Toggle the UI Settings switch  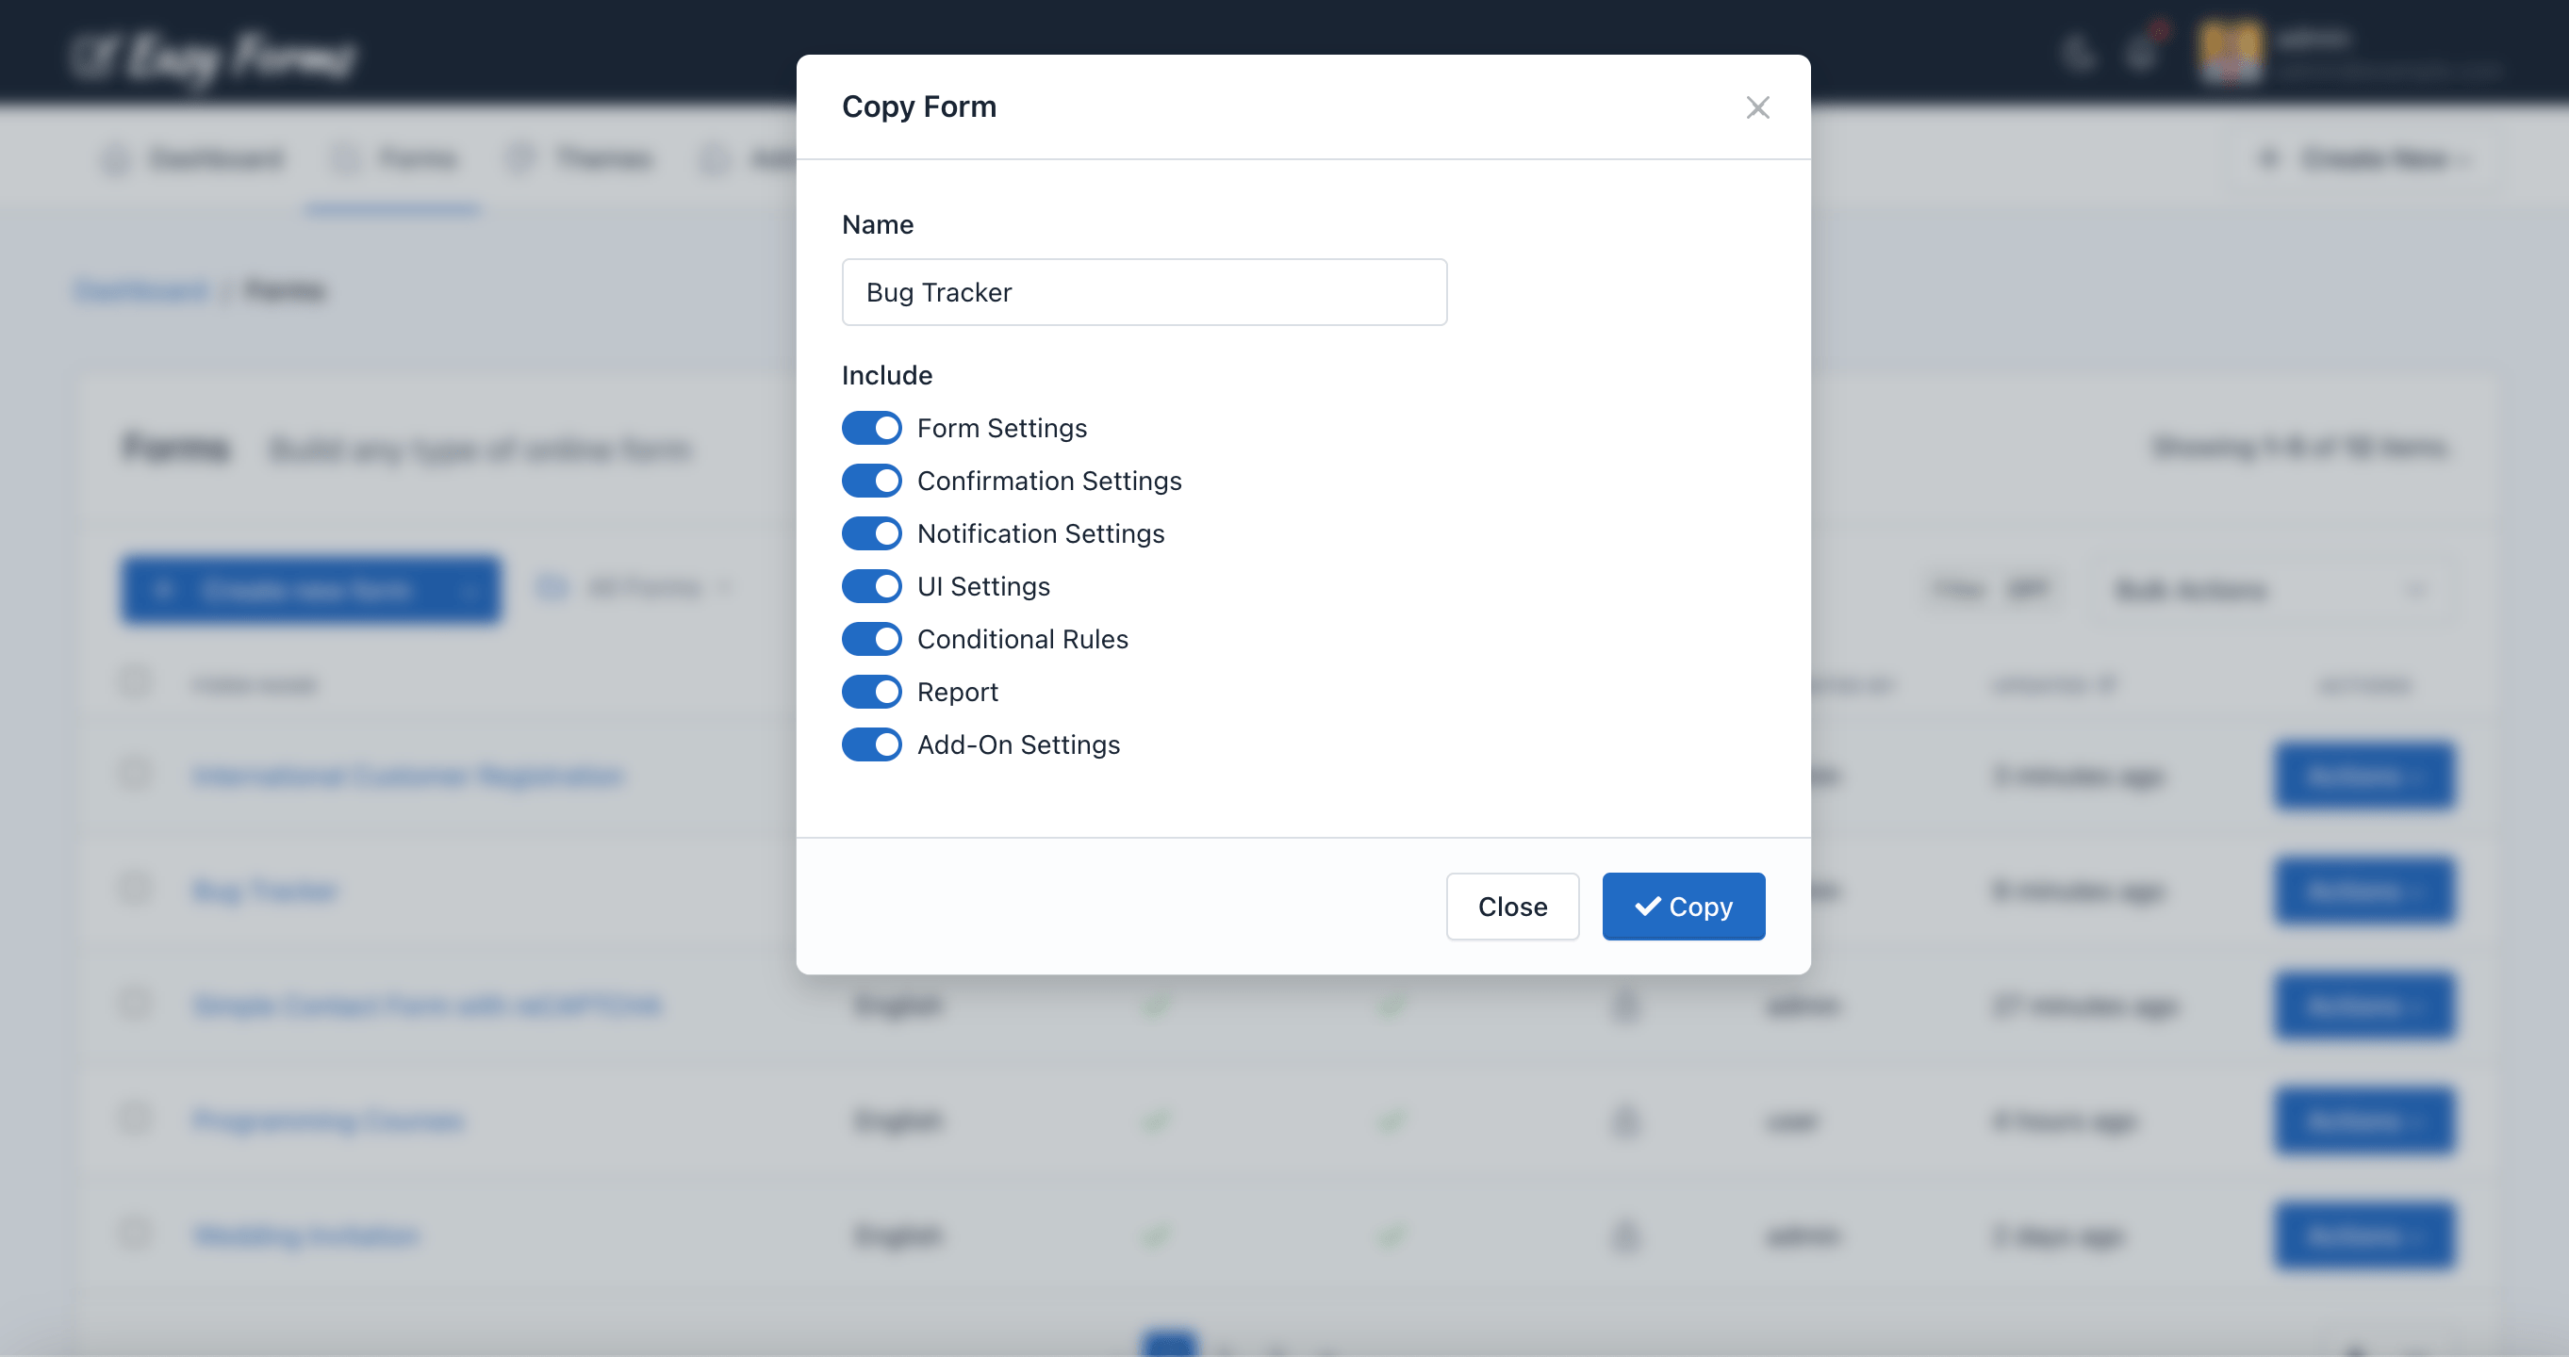(870, 586)
